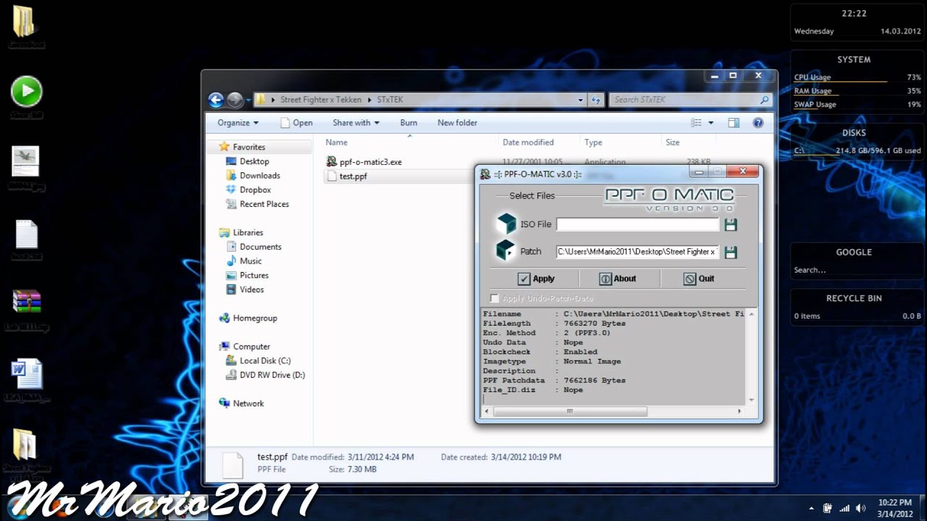Screen dimensions: 927x521
Task: Open Explorer help icon
Action: tap(758, 123)
